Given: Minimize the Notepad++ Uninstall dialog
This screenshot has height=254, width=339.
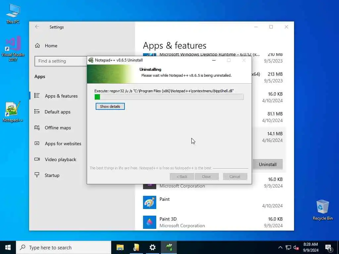Looking at the screenshot, I should [214, 60].
